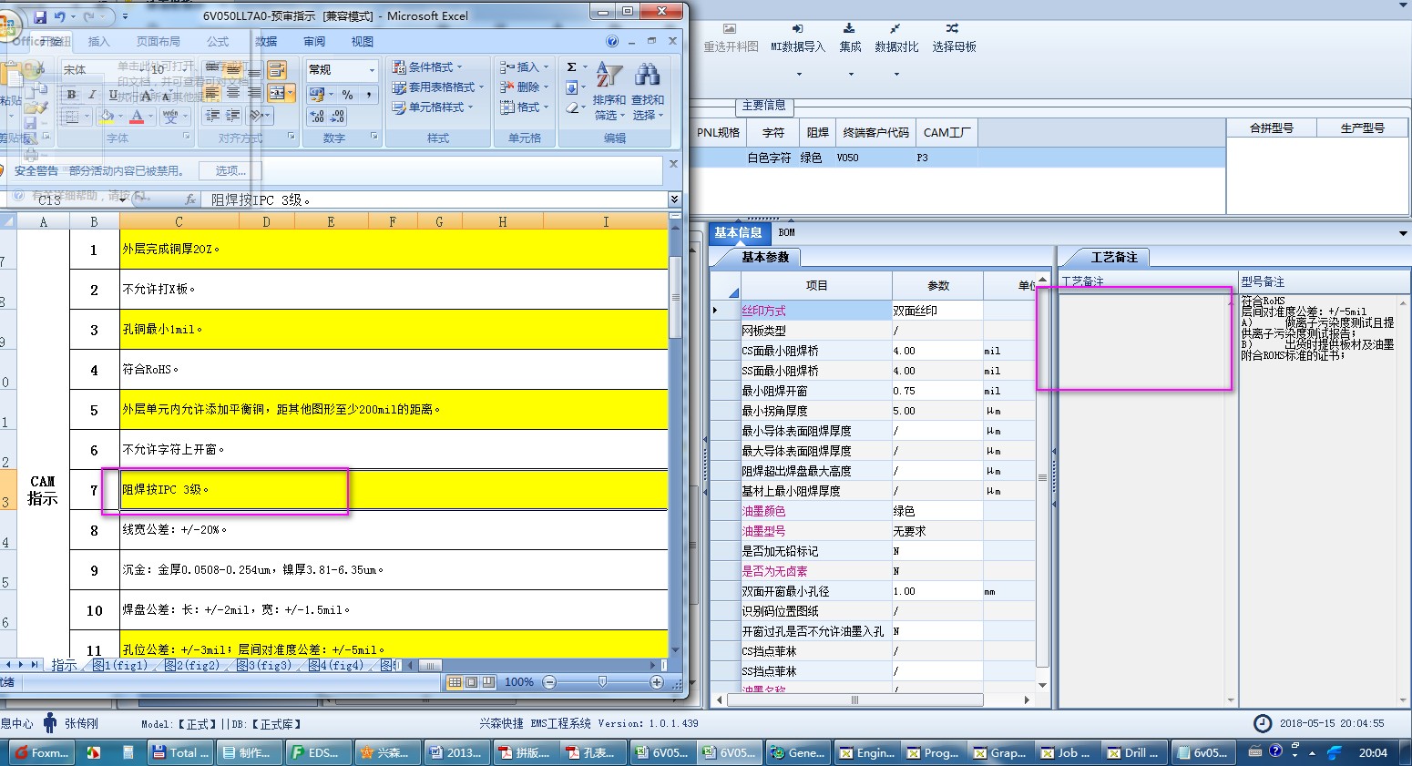1412x766 pixels.
Task: Select the 工艺备注 tab
Action: point(1114,257)
